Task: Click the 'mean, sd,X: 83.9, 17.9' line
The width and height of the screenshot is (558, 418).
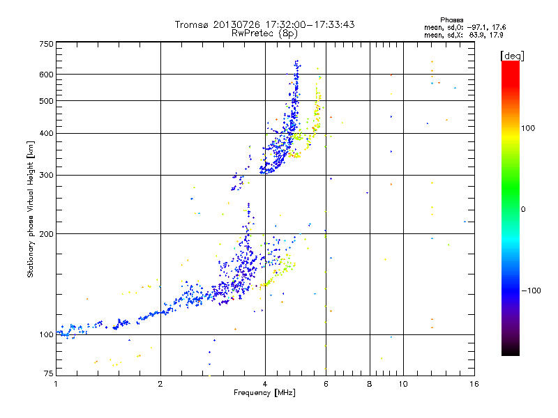Action: 463,35
